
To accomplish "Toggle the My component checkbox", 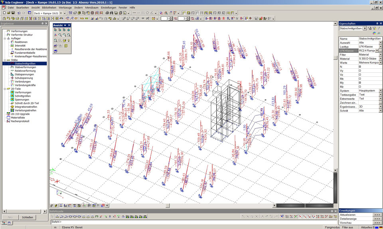I will pyautogui.click(x=360, y=82).
